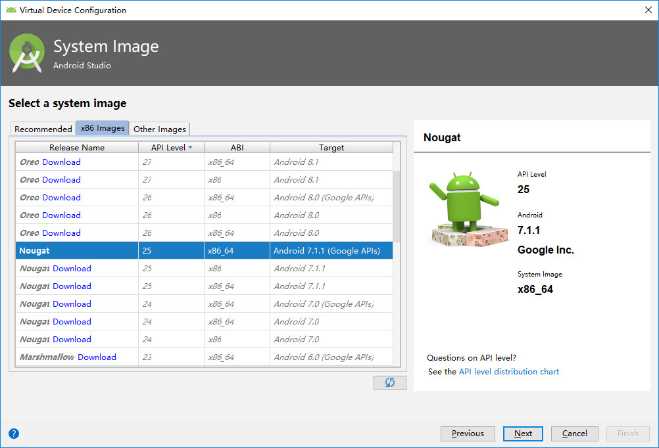Click the Nougat android mascot image
Image resolution: width=659 pixels, height=448 pixels.
[x=468, y=209]
